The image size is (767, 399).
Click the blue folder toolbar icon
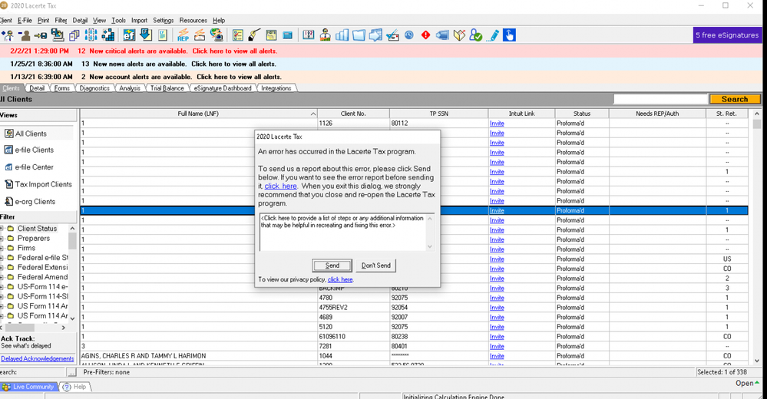359,35
